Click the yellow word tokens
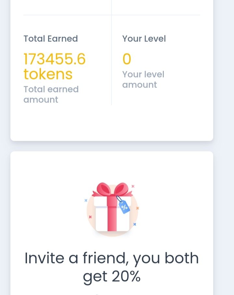 coord(48,74)
